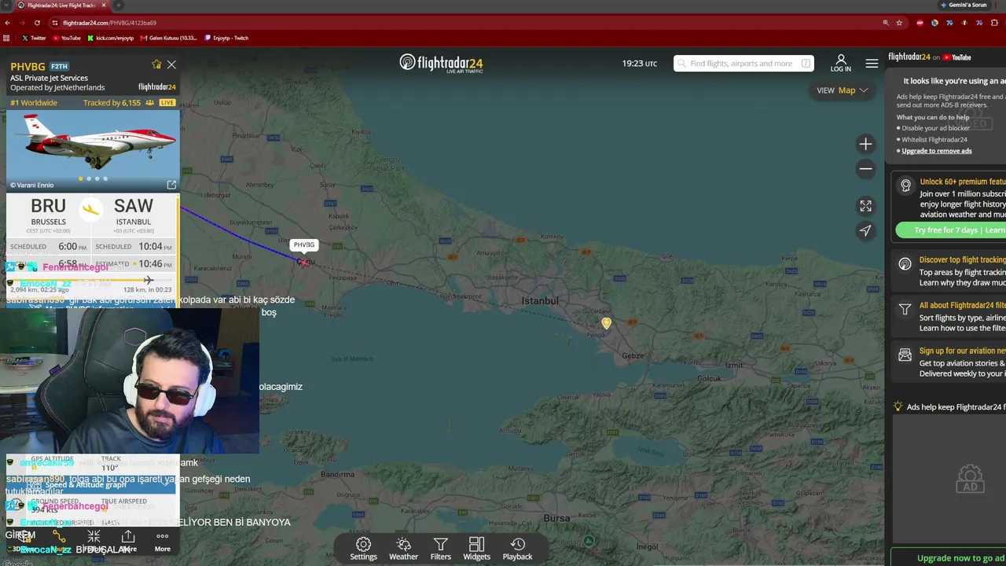The image size is (1006, 566).
Task: Expand Speed & Altitude graph section
Action: tap(93, 485)
